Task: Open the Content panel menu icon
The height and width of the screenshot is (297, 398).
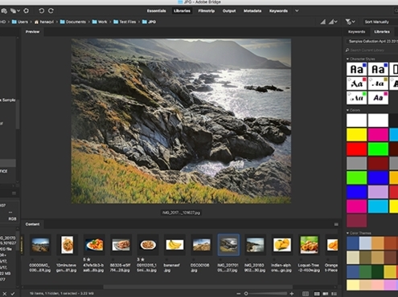Action: point(336,224)
